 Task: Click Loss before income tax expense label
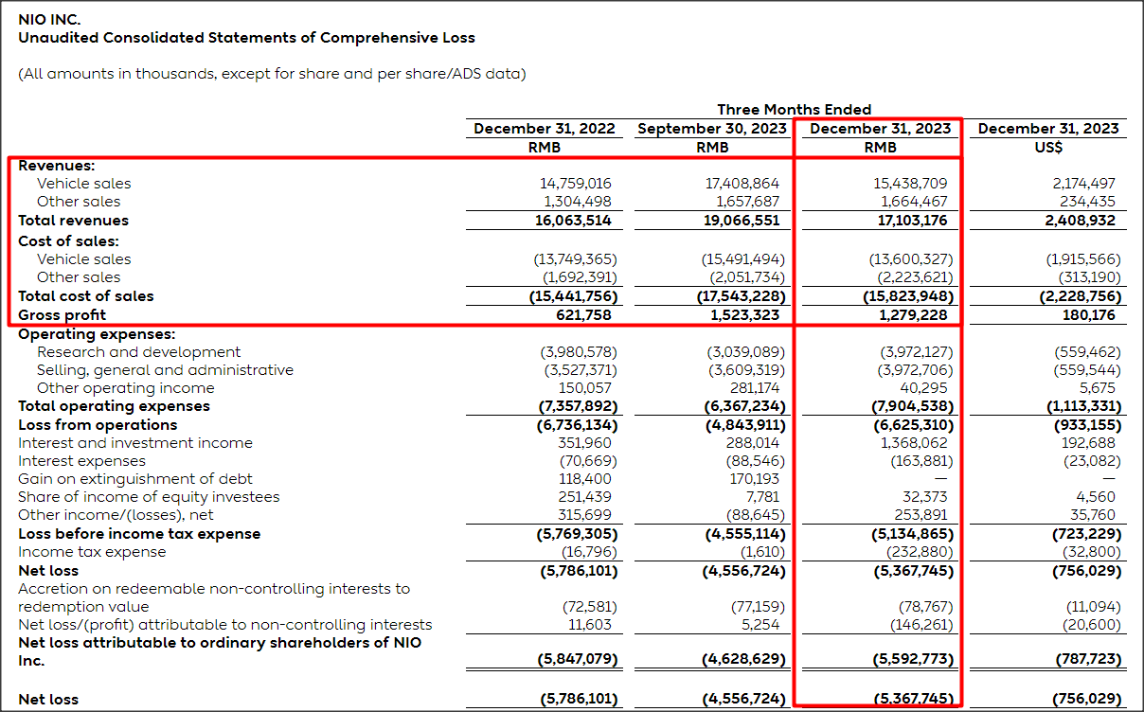(139, 534)
